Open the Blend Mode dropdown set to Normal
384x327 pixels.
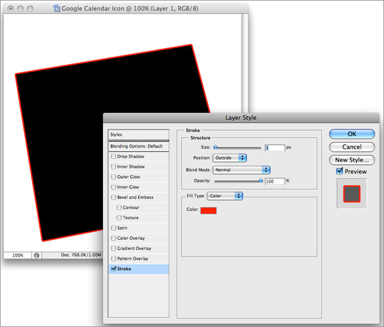point(241,170)
